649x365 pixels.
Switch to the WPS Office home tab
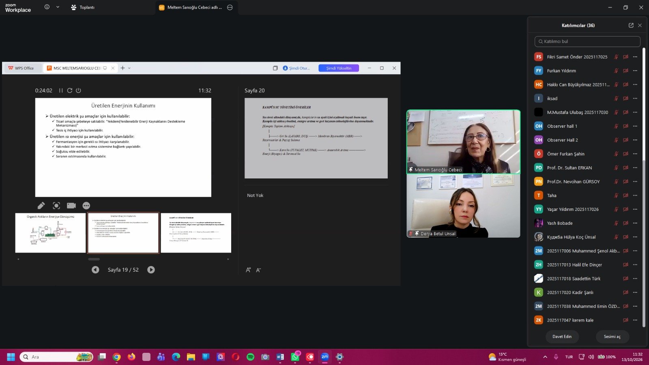click(x=21, y=68)
